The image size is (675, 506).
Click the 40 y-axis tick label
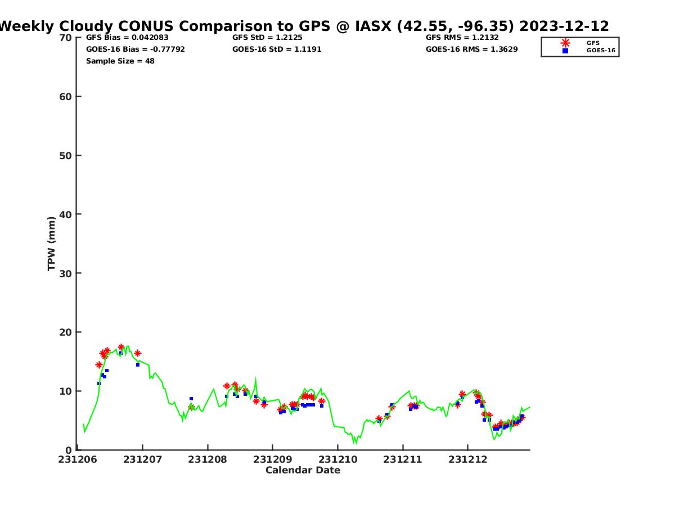click(66, 214)
